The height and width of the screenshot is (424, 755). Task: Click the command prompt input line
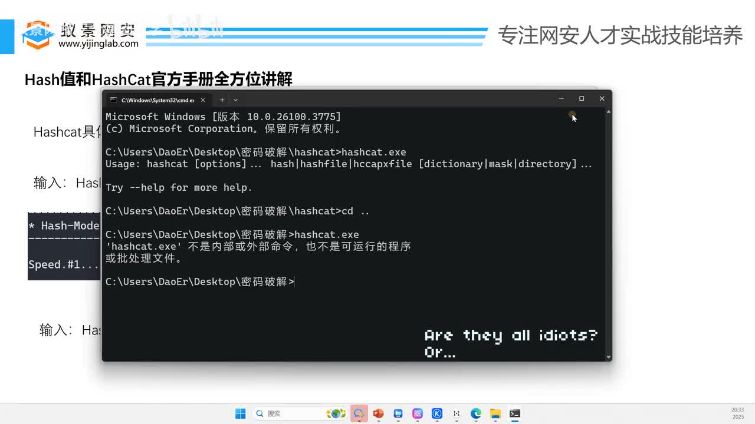[x=200, y=281]
